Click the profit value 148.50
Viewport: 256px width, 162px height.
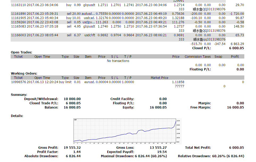pyautogui.click(x=239, y=26)
